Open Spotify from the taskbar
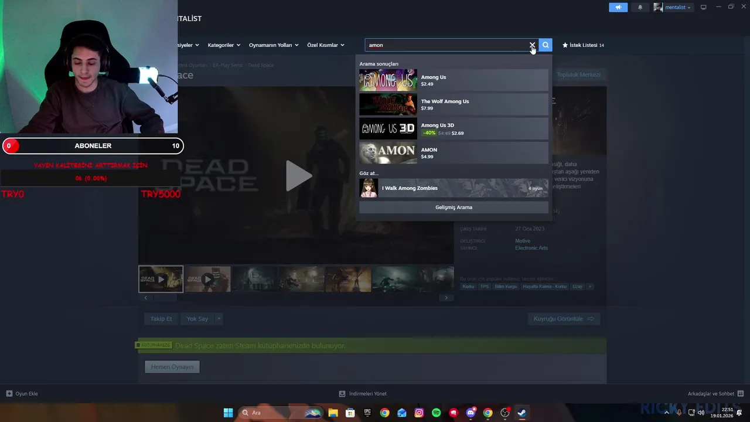Image resolution: width=750 pixels, height=422 pixels. pyautogui.click(x=436, y=413)
